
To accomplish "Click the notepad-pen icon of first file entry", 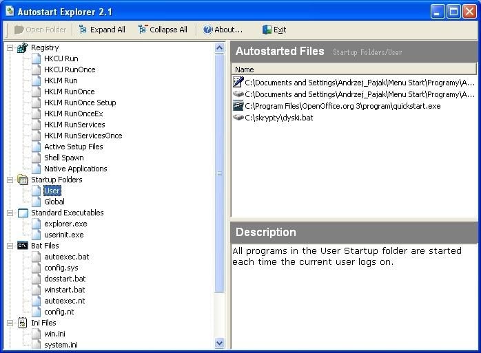I will 238,82.
